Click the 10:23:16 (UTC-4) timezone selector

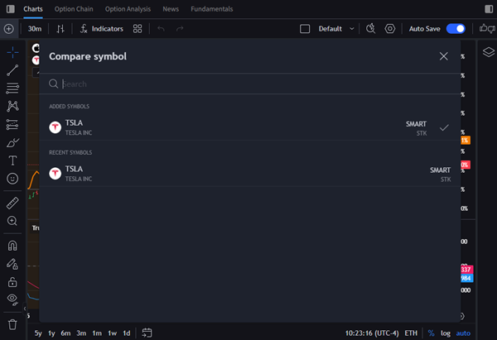372,333
